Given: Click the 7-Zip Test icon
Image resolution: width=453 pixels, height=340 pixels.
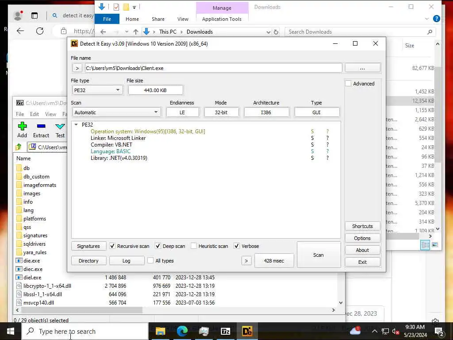Looking at the screenshot, I should 60,126.
